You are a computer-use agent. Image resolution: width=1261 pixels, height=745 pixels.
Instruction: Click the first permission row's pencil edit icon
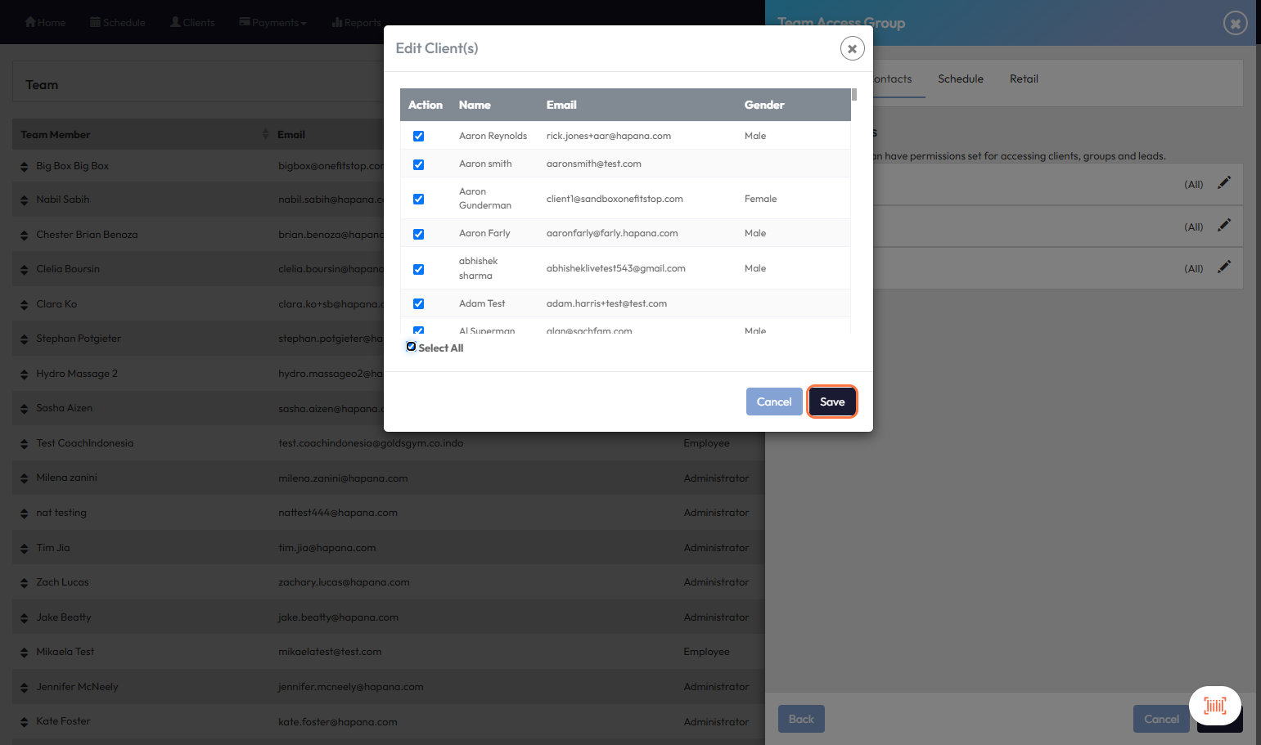point(1223,183)
